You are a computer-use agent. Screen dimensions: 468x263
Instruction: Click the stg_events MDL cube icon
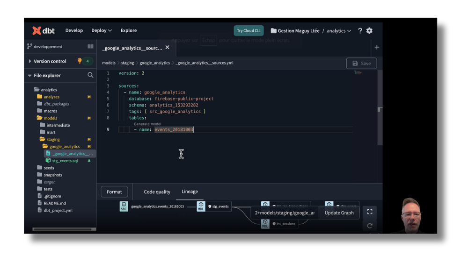pos(201,206)
